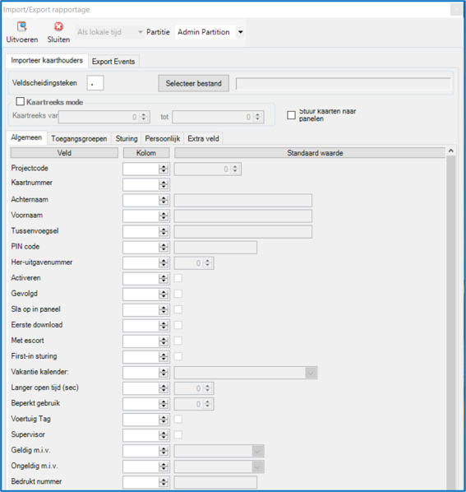The width and height of the screenshot is (466, 492).
Task: Click the red Sluiten icon
Action: click(58, 26)
